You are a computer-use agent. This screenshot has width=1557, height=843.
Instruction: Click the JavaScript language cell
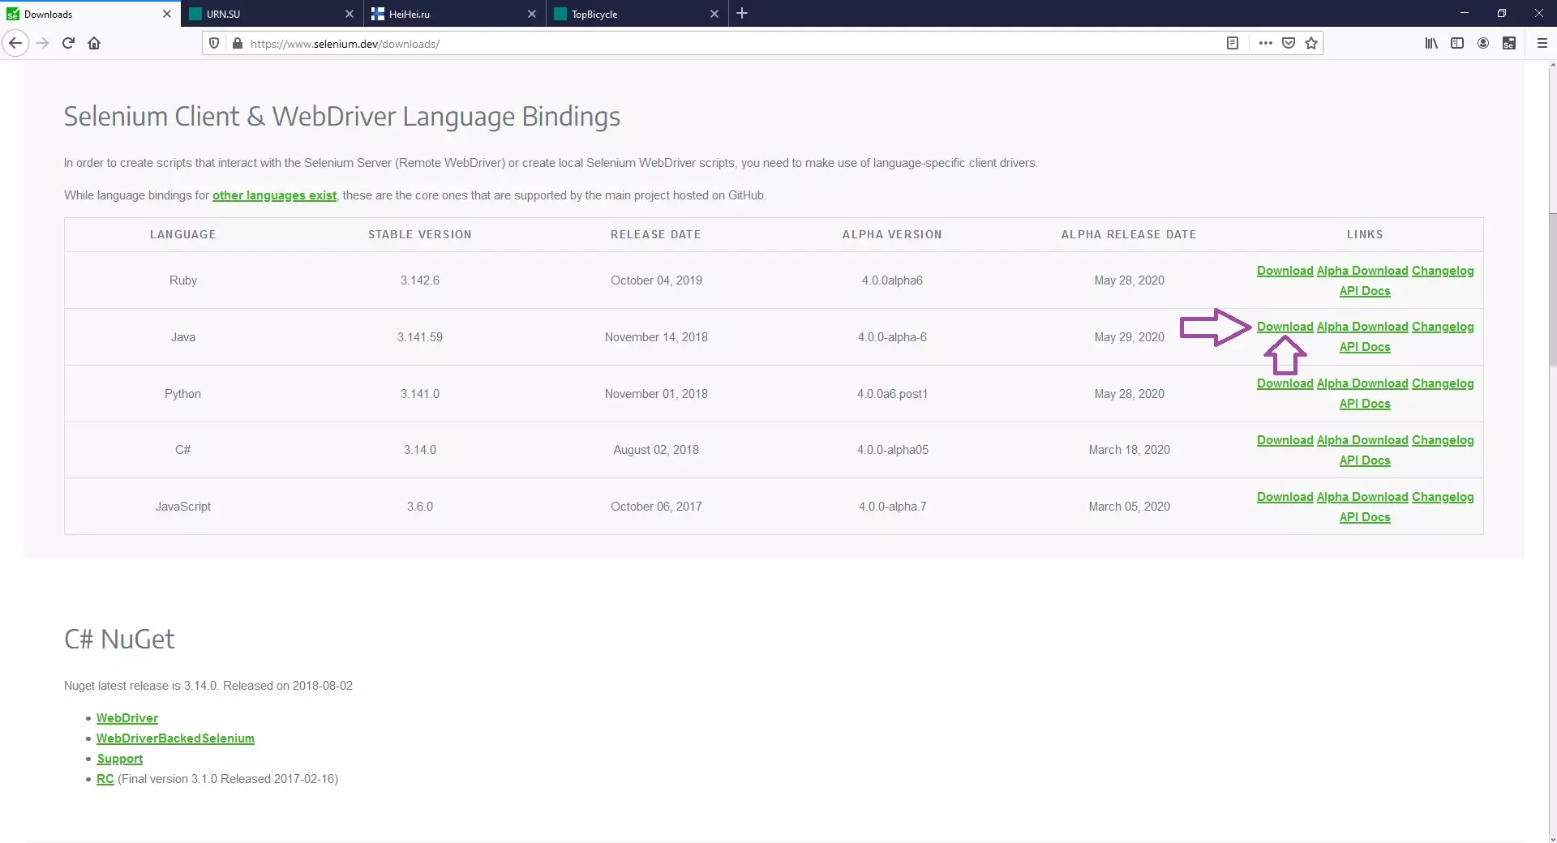point(183,507)
